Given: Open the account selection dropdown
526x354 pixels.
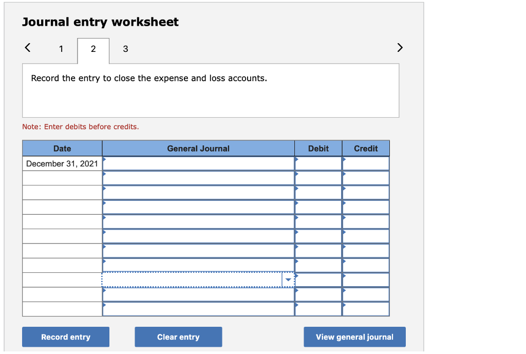Looking at the screenshot, I should 288,280.
